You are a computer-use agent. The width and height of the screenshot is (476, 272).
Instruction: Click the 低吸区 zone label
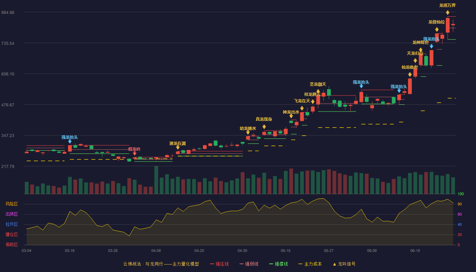12,244
